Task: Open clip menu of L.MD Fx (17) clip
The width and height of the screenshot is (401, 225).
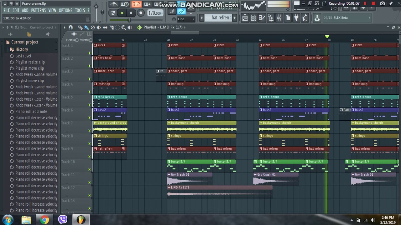Action: click(169, 187)
